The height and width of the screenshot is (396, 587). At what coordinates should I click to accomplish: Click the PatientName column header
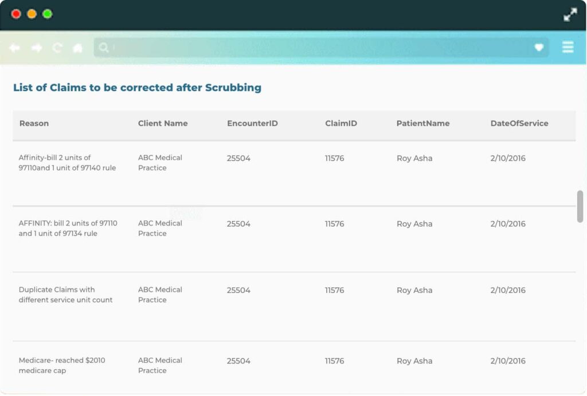(423, 124)
